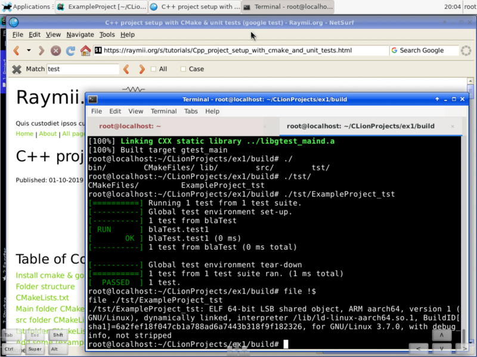Open the back-history dropdown arrow beside back button
Image resolution: width=477 pixels, height=357 pixels.
pos(29,51)
